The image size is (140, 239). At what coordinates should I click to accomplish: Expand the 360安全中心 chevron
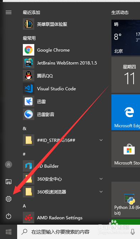pyautogui.click(x=101, y=179)
